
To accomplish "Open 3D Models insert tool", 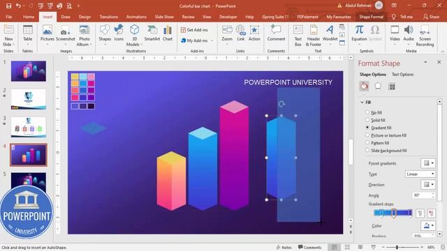I will click(x=134, y=36).
